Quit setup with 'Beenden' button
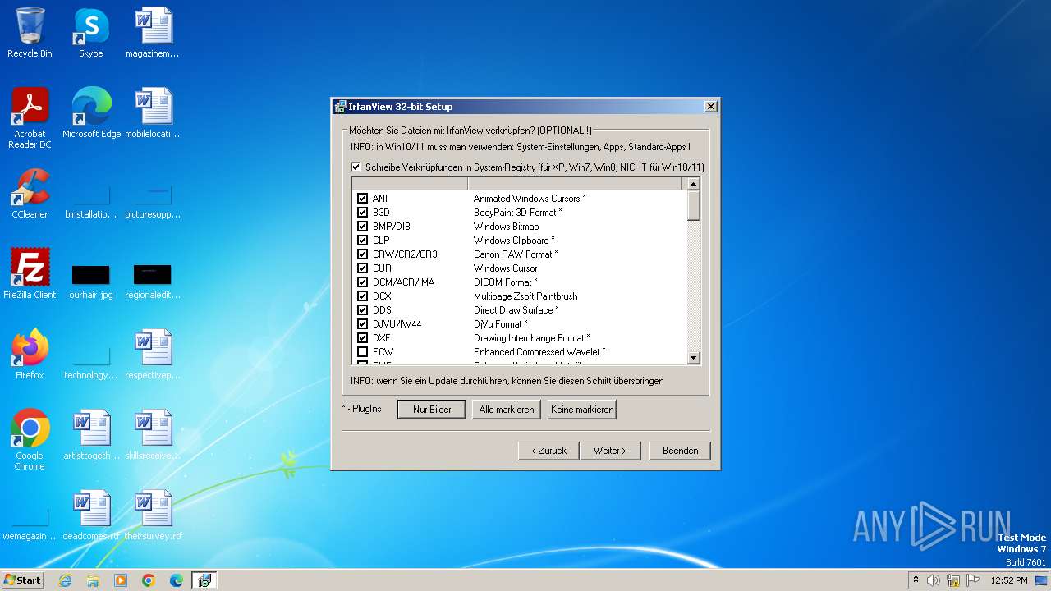Image resolution: width=1051 pixels, height=591 pixels. [681, 451]
